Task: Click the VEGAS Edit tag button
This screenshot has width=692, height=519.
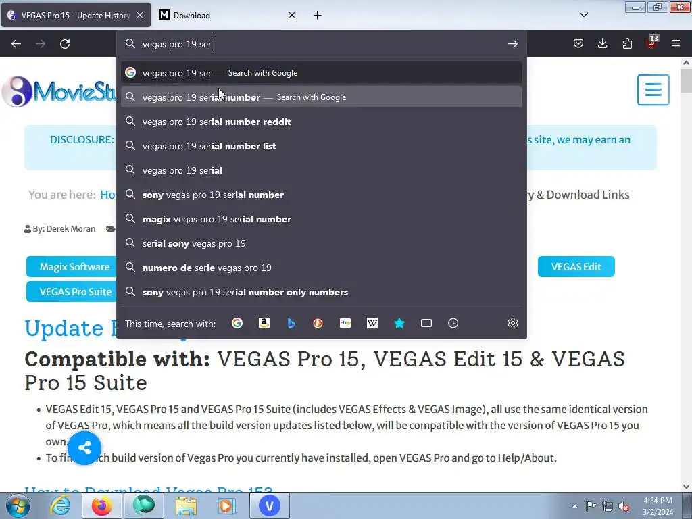Action: pyautogui.click(x=576, y=266)
